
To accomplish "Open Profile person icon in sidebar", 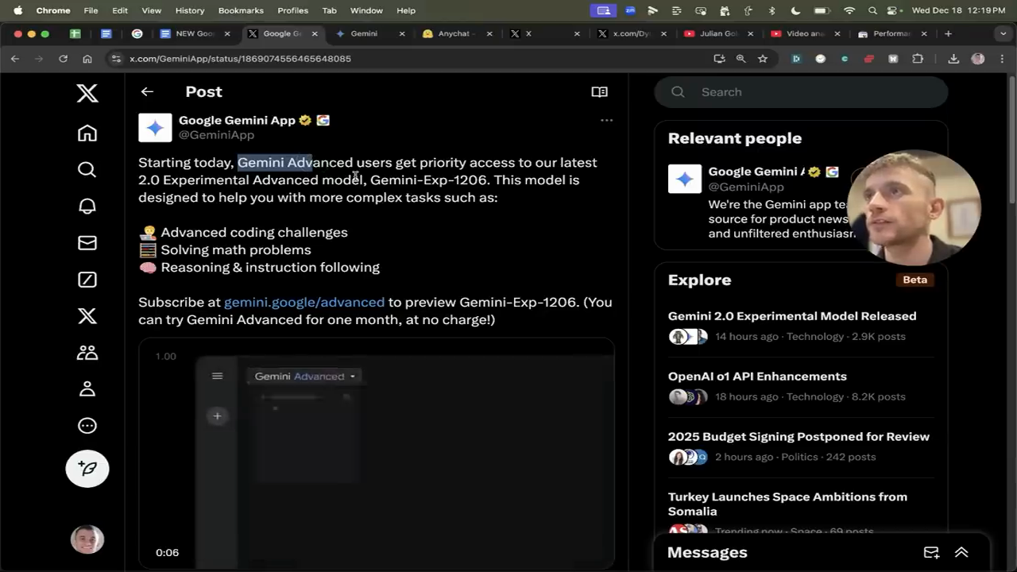I will point(87,388).
